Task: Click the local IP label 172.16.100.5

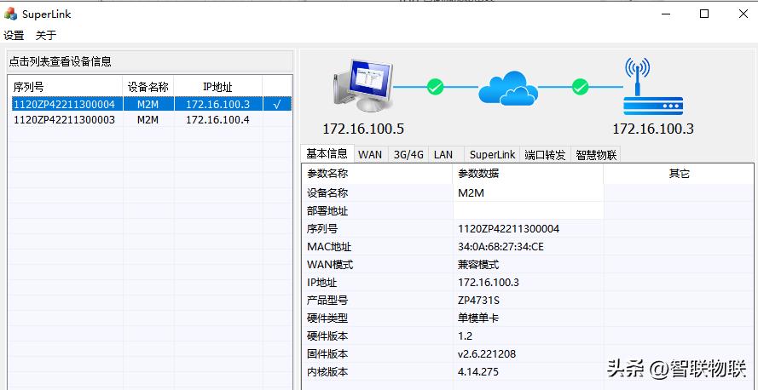Action: (363, 129)
